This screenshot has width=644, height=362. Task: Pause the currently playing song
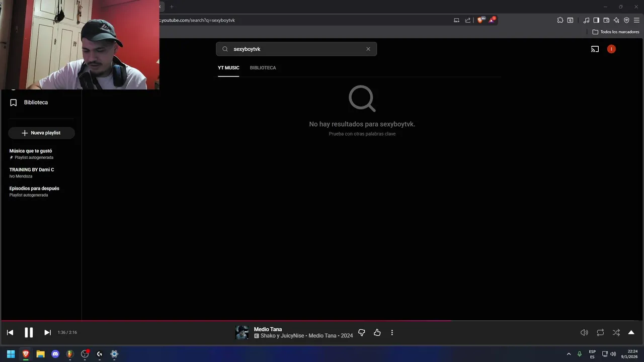click(x=29, y=332)
